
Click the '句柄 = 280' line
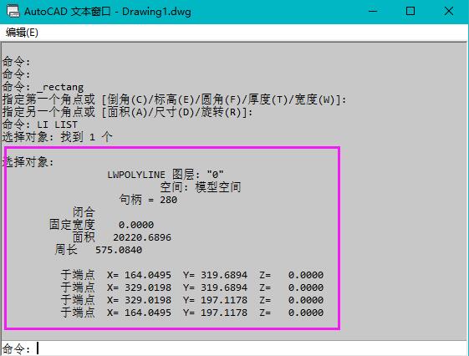(148, 200)
